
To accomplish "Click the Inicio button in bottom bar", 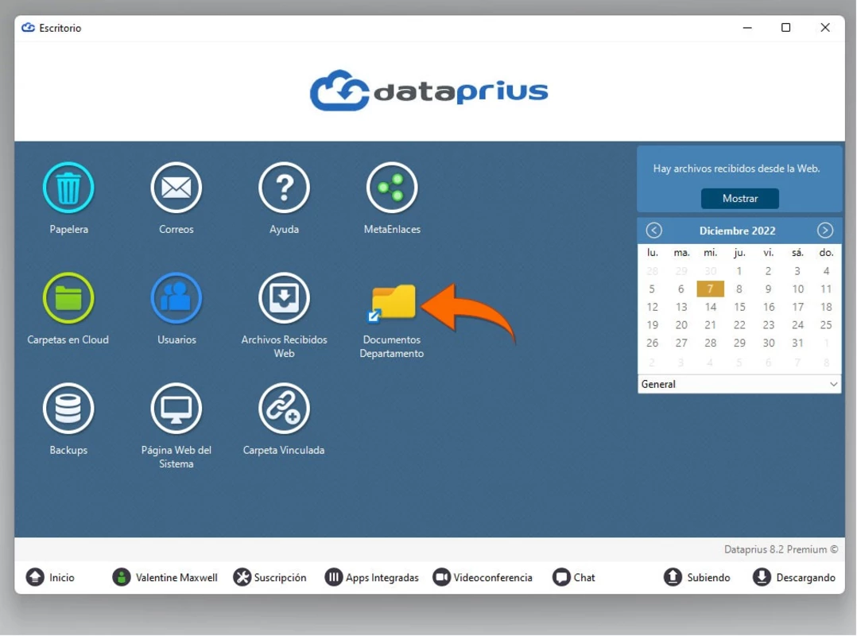I will pyautogui.click(x=50, y=577).
